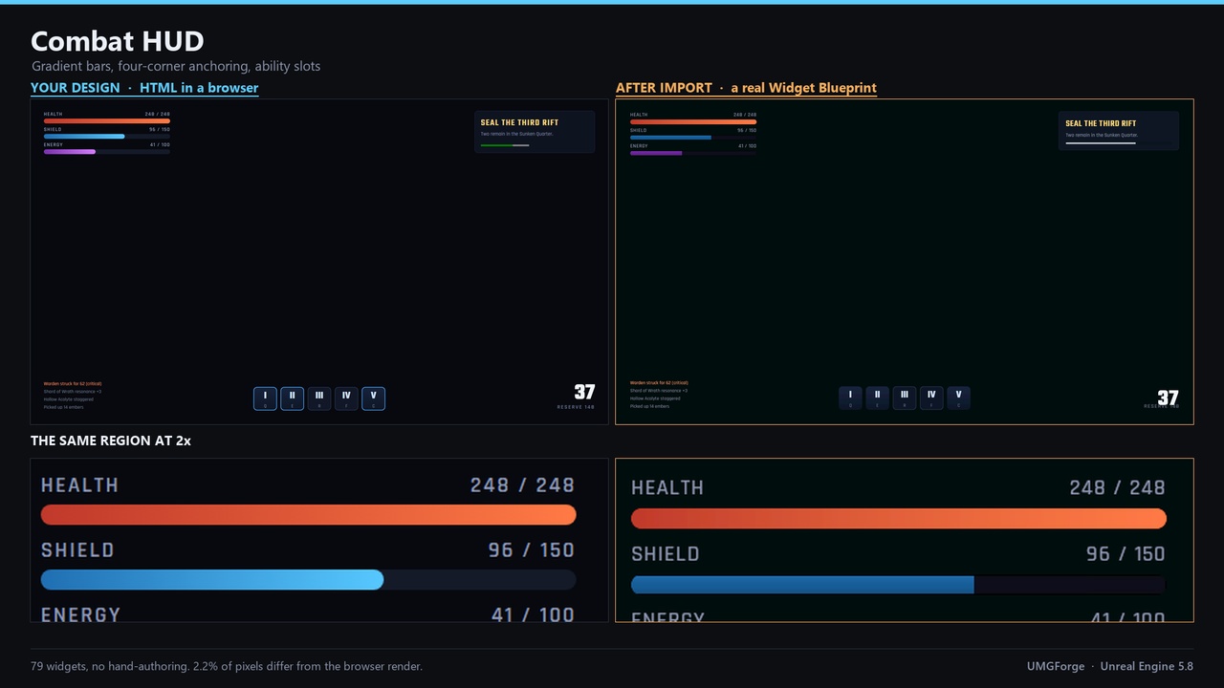Screen dimensions: 1224x688
Task: Click the ammo count 37 in the Widget Blueprint
Action: pyautogui.click(x=1168, y=398)
